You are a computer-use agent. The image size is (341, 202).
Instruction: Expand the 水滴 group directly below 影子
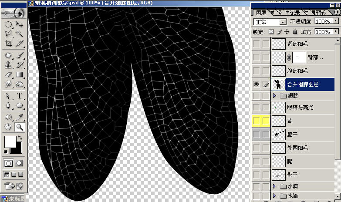tap(274, 186)
